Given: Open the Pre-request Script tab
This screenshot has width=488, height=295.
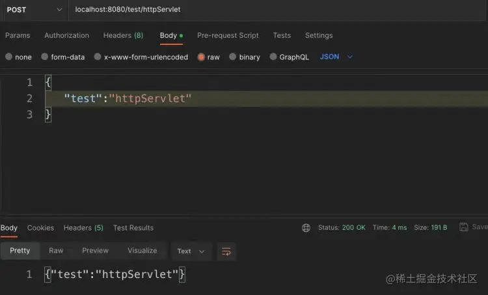Looking at the screenshot, I should pos(228,36).
